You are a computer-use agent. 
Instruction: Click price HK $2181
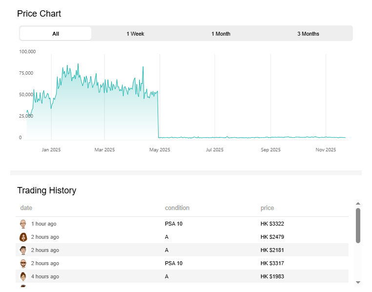pos(272,250)
